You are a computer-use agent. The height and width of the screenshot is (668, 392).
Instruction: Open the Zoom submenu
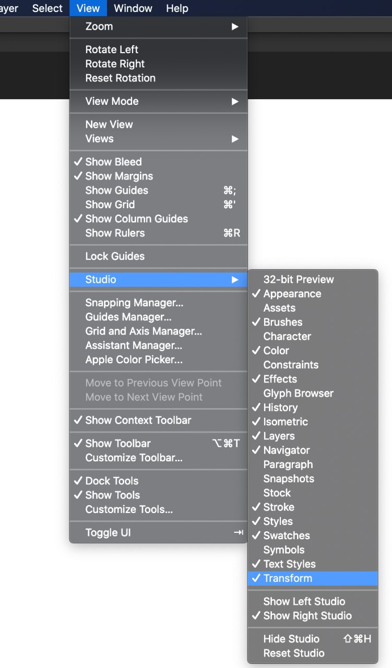[x=99, y=27]
